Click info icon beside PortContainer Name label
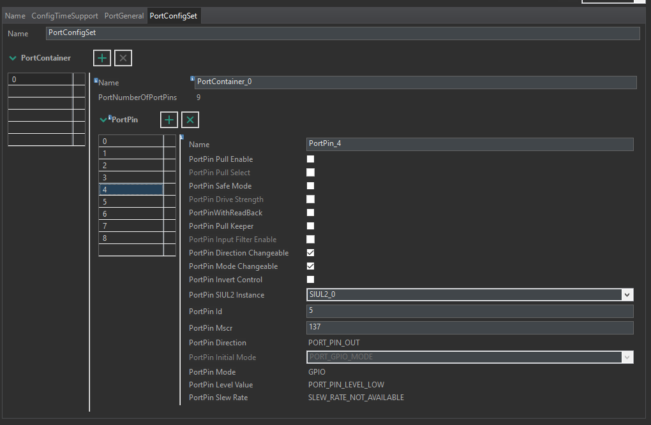651x425 pixels. click(96, 81)
